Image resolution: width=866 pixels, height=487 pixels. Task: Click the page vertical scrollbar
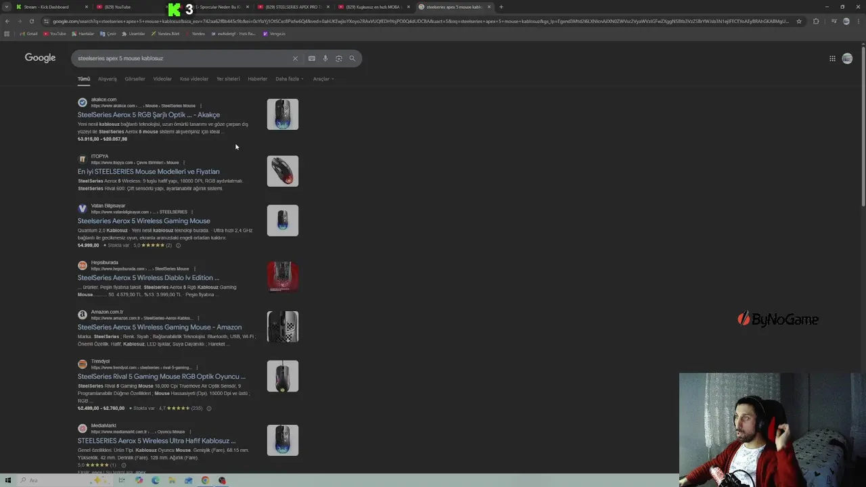863,125
